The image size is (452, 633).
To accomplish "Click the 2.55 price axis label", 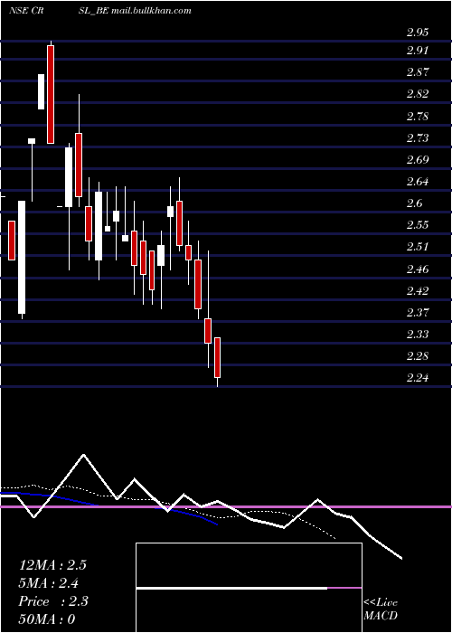I will point(418,225).
